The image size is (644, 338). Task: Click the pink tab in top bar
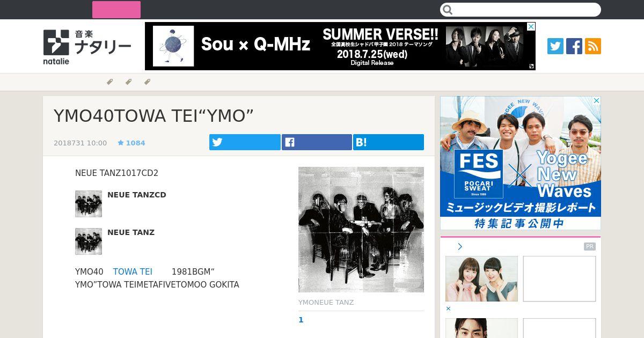[x=116, y=10]
